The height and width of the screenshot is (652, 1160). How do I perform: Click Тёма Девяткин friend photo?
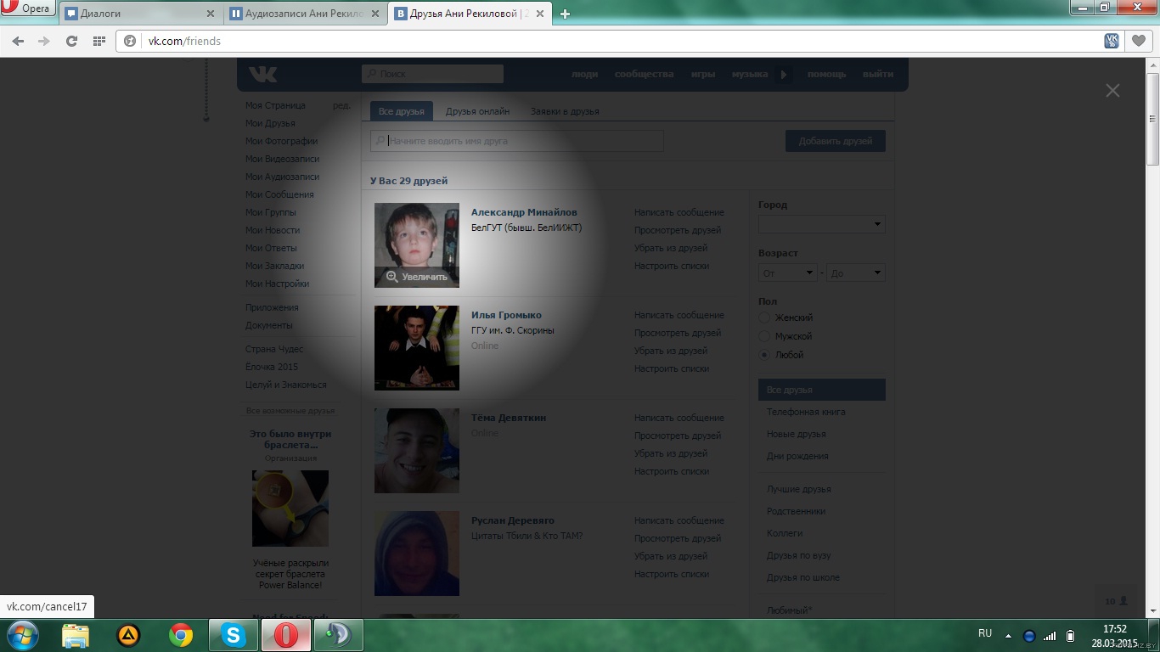tap(417, 451)
